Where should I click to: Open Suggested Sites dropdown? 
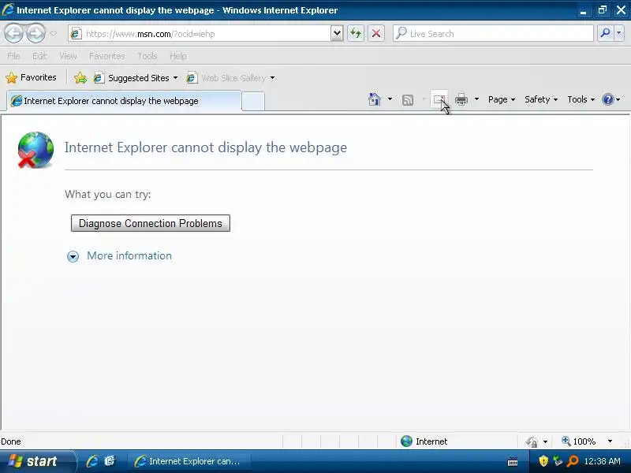pos(136,78)
